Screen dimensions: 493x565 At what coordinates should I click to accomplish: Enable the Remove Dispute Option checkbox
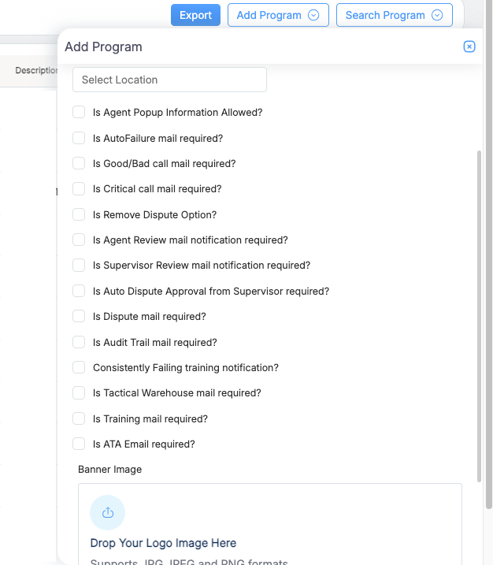click(x=79, y=214)
